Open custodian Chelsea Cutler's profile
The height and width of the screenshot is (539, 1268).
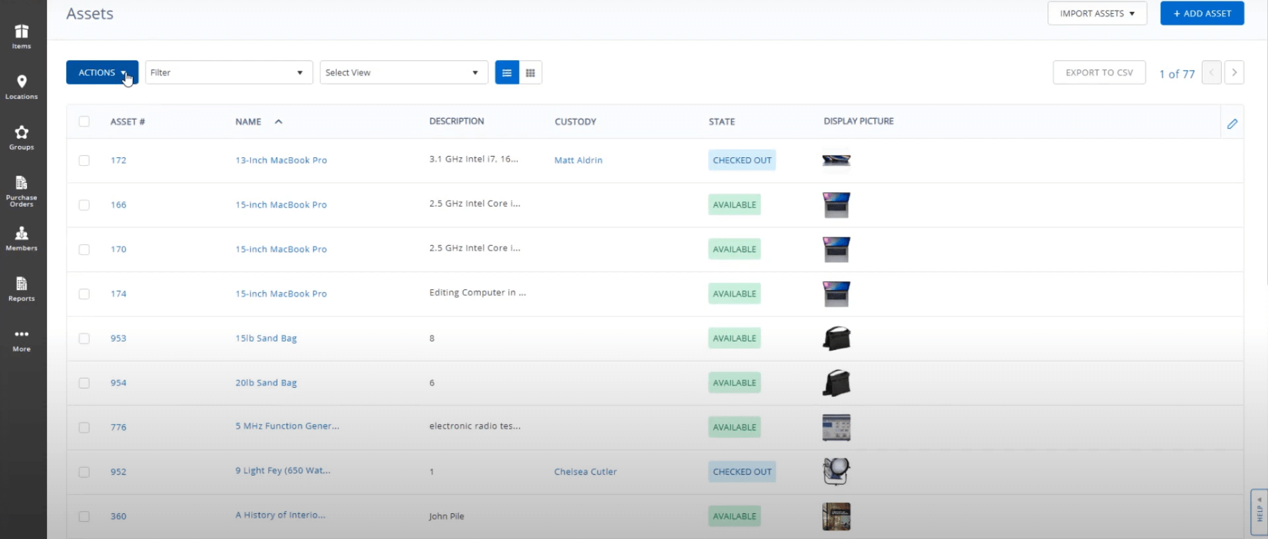point(585,472)
